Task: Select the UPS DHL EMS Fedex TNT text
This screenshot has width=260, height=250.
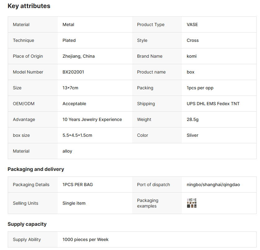Action: point(213,104)
